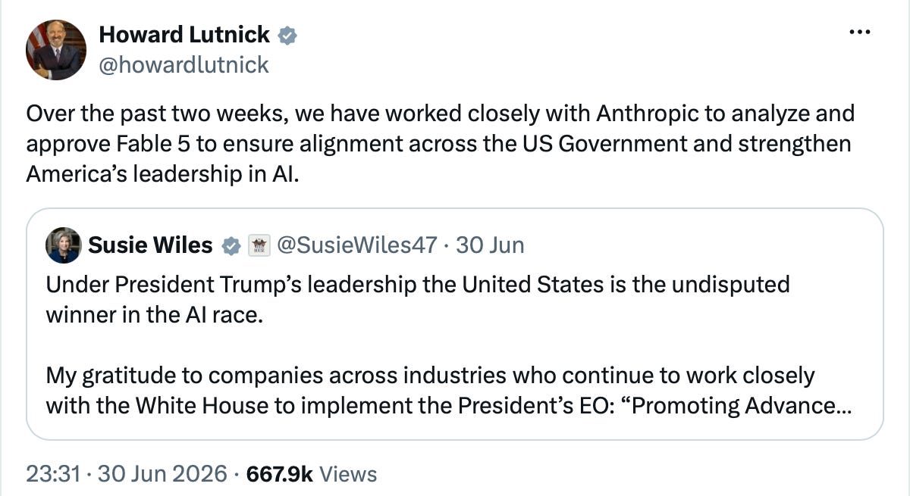Click the verified badge beside Howard Lutnick
910x496 pixels.
pos(287,35)
